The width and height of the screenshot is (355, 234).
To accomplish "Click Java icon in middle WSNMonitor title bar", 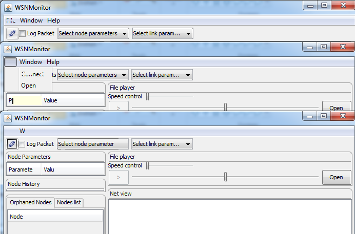I will [8, 49].
